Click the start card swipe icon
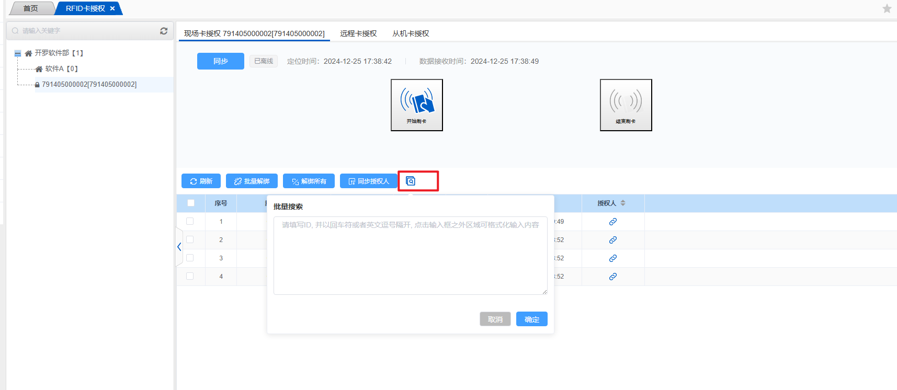897x390 pixels. click(416, 105)
